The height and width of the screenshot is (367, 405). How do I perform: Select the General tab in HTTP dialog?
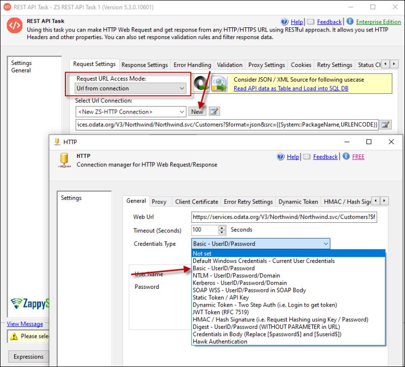(x=136, y=201)
